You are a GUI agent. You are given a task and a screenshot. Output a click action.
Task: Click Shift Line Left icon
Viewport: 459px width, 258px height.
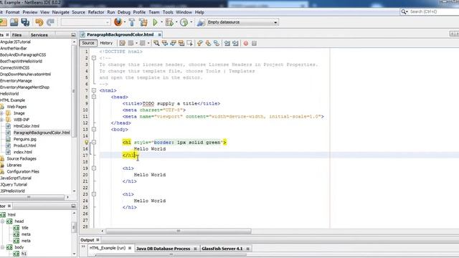(227, 43)
